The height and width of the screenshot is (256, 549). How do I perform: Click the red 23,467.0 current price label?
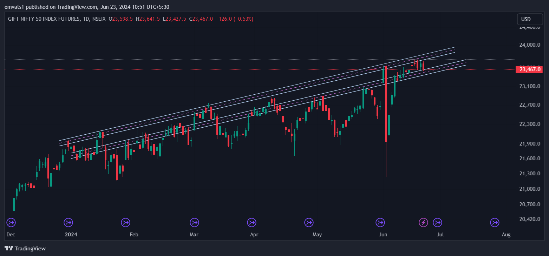coord(530,69)
